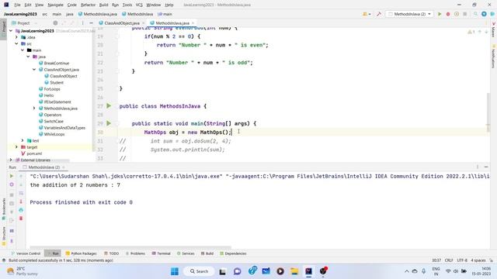Screen dimensions: 497x279
Task: Build the project with the hammer icon
Action: [x=379, y=14]
